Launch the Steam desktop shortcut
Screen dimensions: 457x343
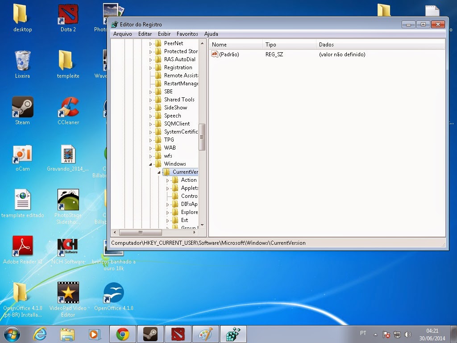(x=22, y=111)
